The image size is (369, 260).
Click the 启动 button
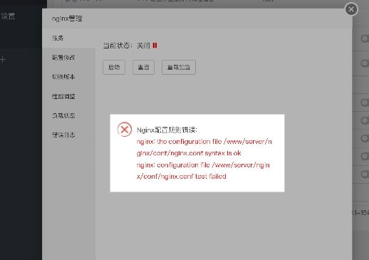point(114,68)
